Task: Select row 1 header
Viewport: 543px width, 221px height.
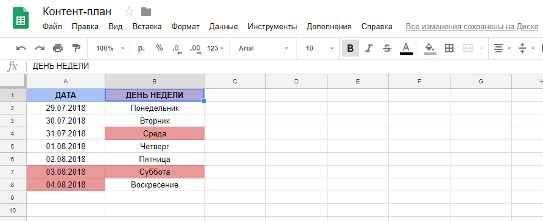Action: click(x=13, y=95)
